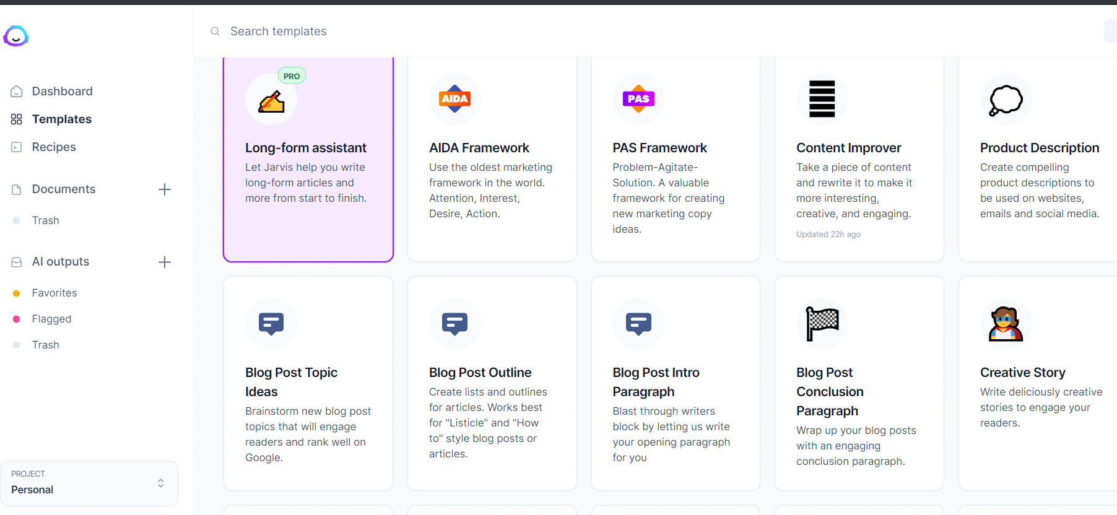Open the Long-form assistant pencil icon

coord(271,100)
